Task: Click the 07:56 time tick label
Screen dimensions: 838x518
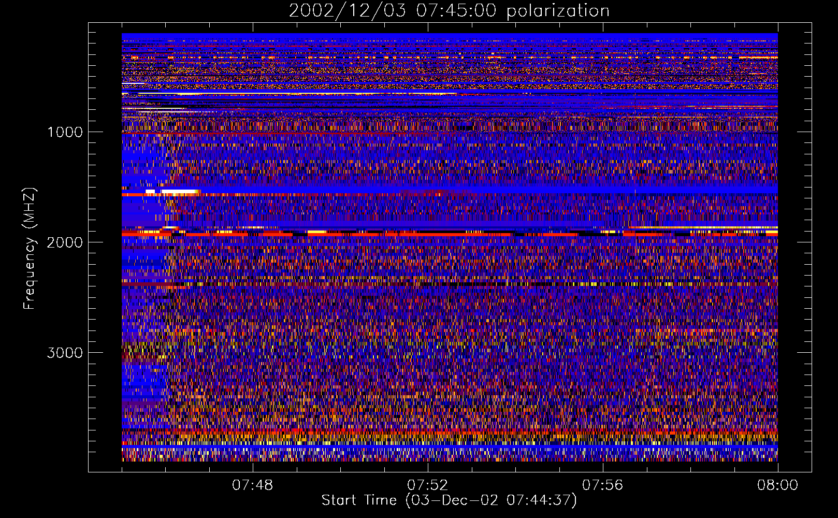Action: tap(603, 485)
